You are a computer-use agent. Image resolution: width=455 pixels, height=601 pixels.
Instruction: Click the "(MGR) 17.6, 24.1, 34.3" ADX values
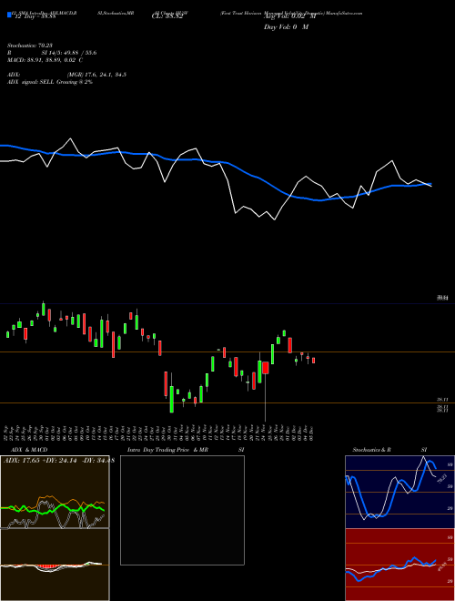(96, 75)
